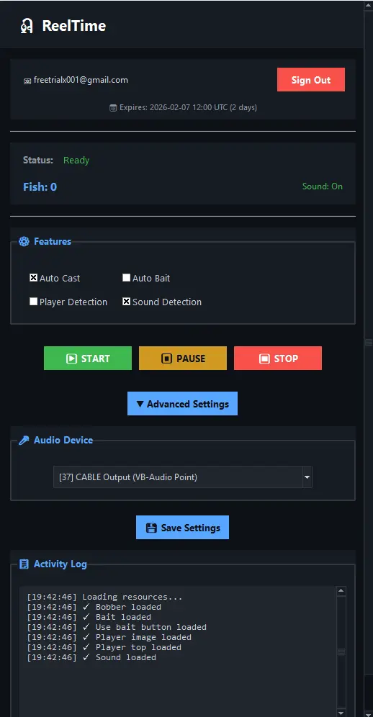Screen dimensions: 373x717
Task: Click the Activity Log document icon
Action: point(24,564)
